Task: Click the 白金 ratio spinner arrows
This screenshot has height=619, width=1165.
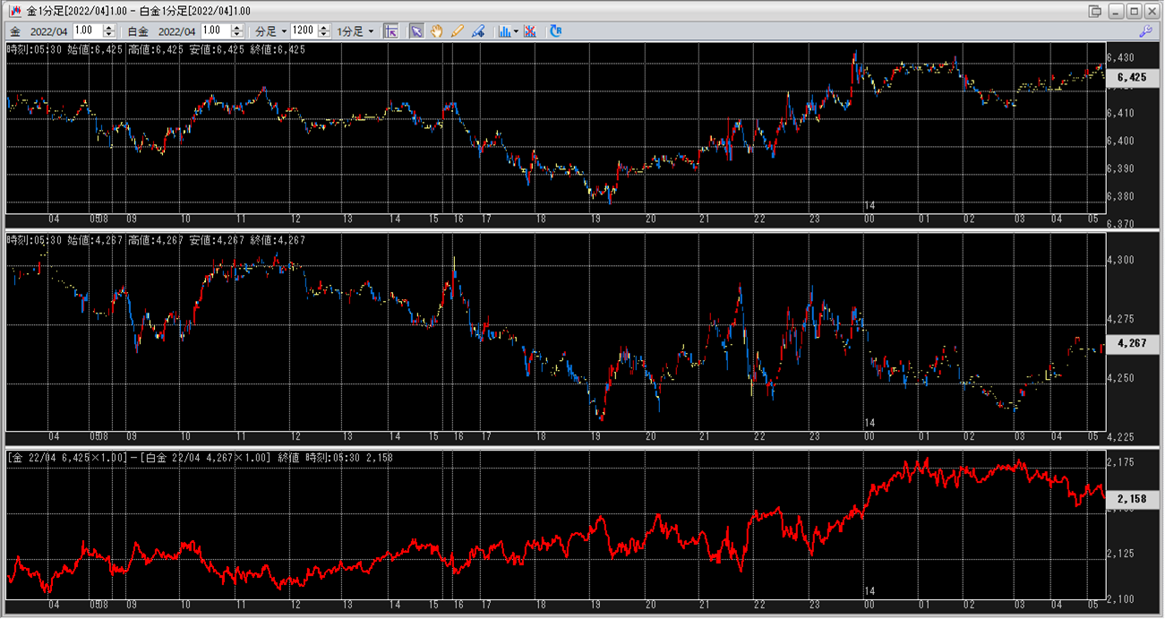Action: point(237,31)
